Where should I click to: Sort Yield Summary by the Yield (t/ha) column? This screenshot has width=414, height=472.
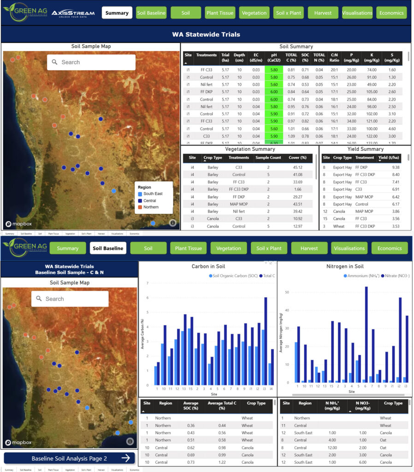(390, 158)
